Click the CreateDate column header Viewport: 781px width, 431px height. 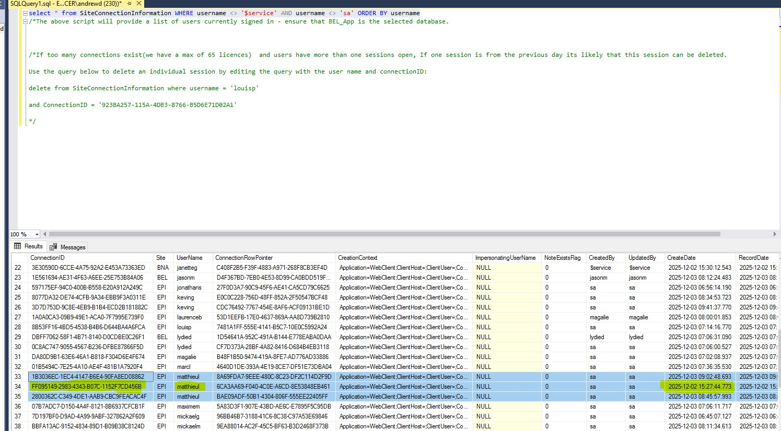(681, 258)
